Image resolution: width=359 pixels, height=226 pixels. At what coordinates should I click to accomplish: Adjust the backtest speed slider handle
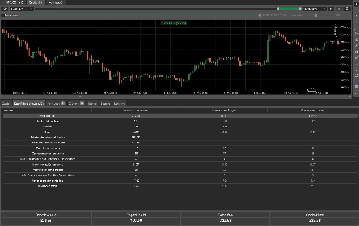(316, 16)
